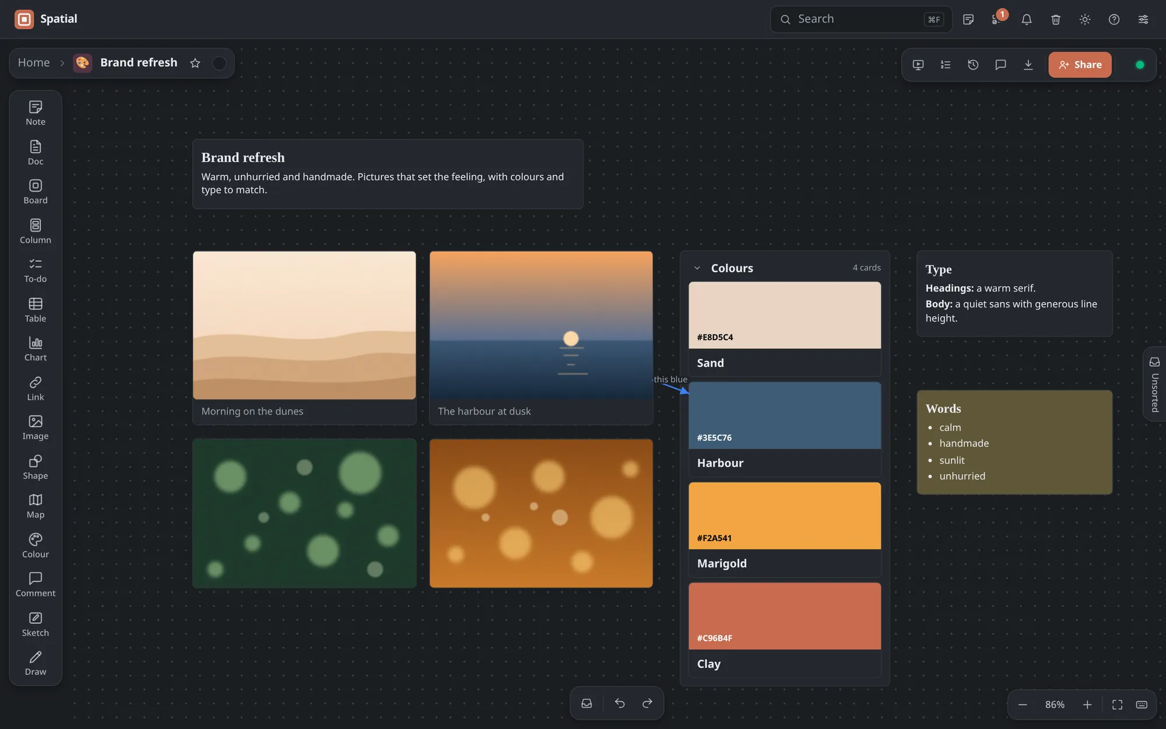Image resolution: width=1166 pixels, height=729 pixels.
Task: Open the Unsorted side panel
Action: click(x=1154, y=384)
